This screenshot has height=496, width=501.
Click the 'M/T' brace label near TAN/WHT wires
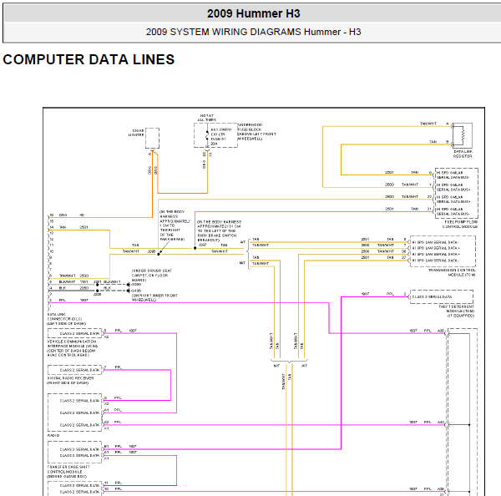[242, 263]
